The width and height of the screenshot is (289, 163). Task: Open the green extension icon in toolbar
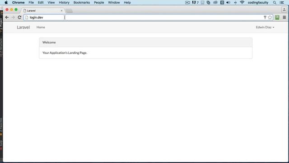point(277,17)
